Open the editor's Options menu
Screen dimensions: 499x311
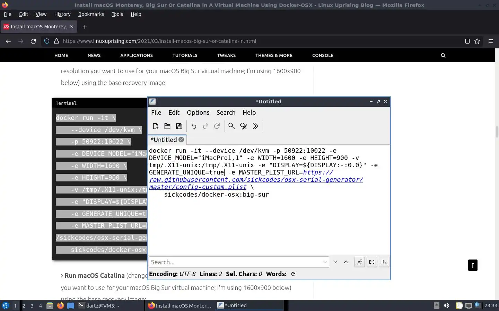198,112
